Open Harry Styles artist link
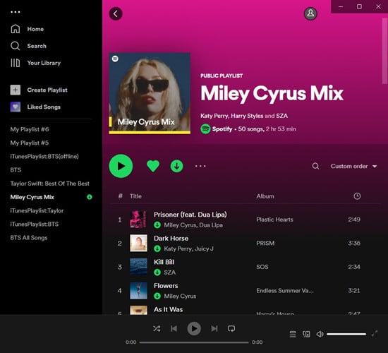This screenshot has width=388, height=353. [x=247, y=116]
